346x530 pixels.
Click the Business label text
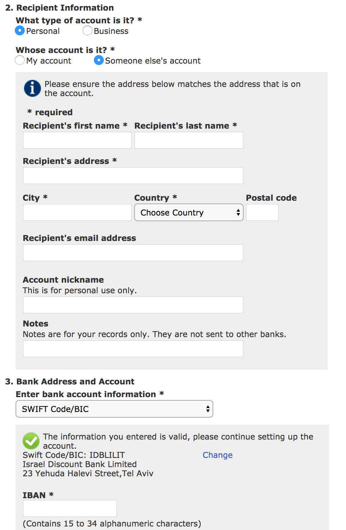pyautogui.click(x=111, y=31)
